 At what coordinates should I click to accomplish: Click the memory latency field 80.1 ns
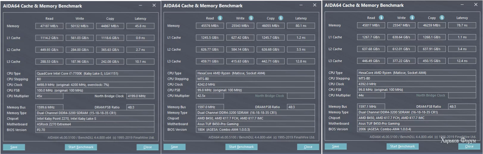tap(301, 26)
